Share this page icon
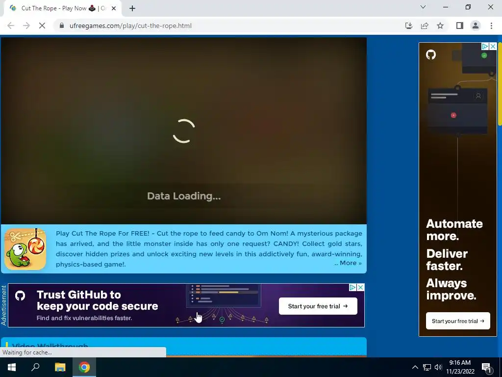 coord(425,26)
